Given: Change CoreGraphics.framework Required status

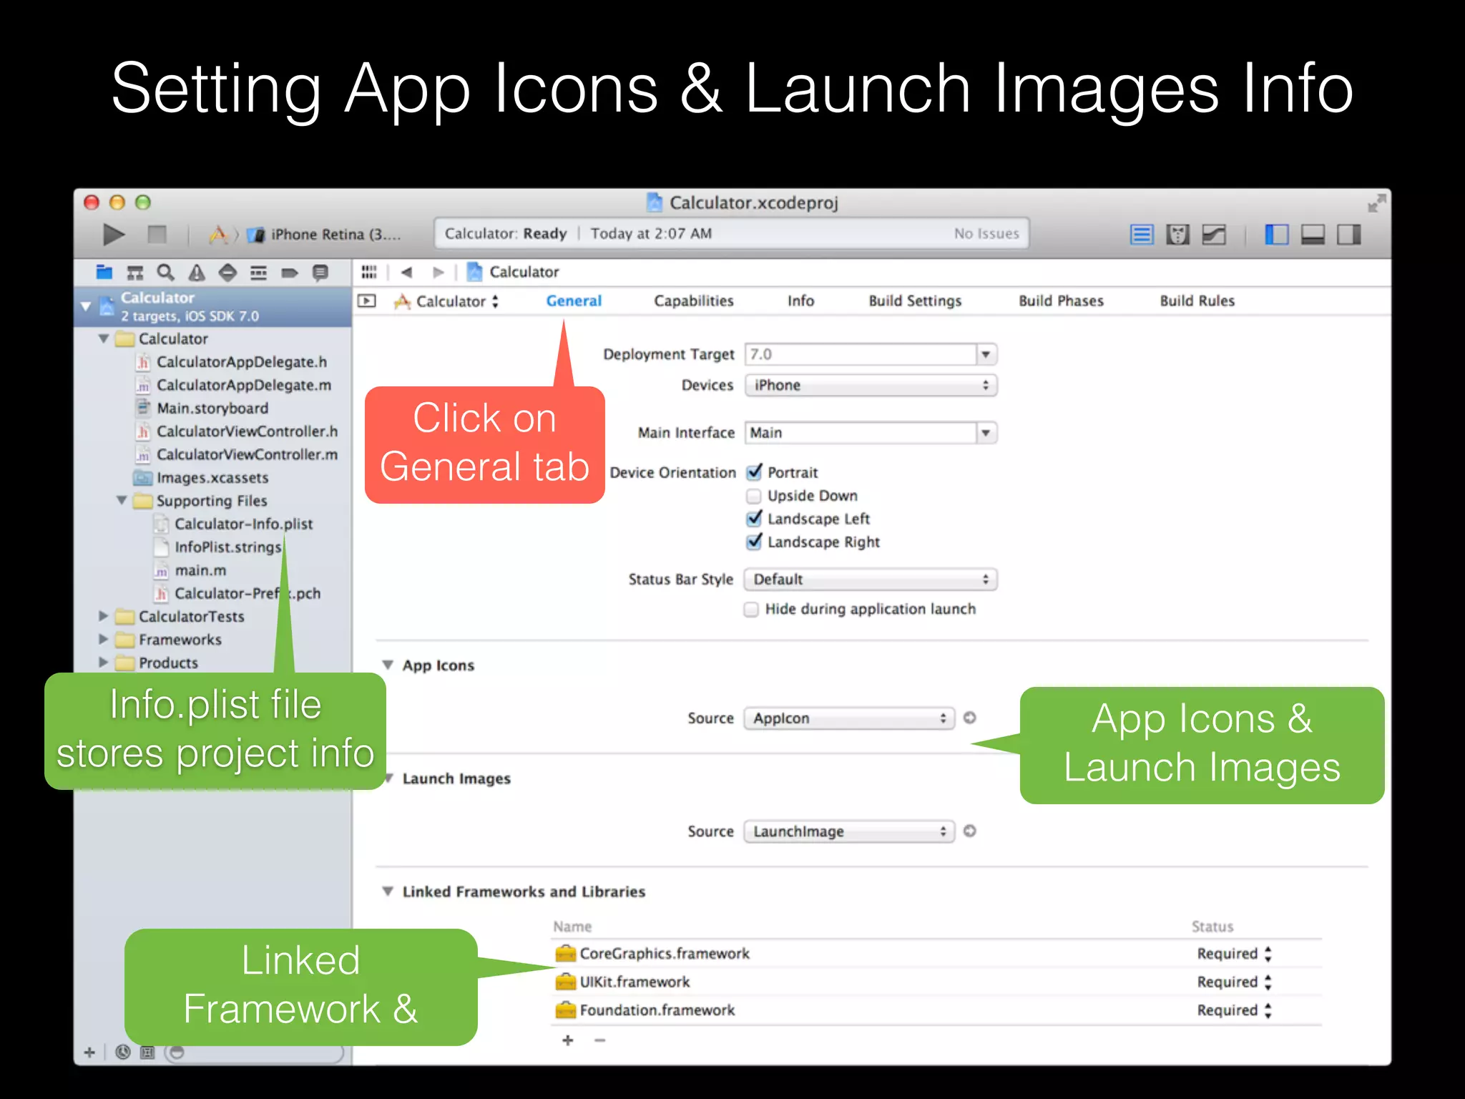Looking at the screenshot, I should (1235, 954).
